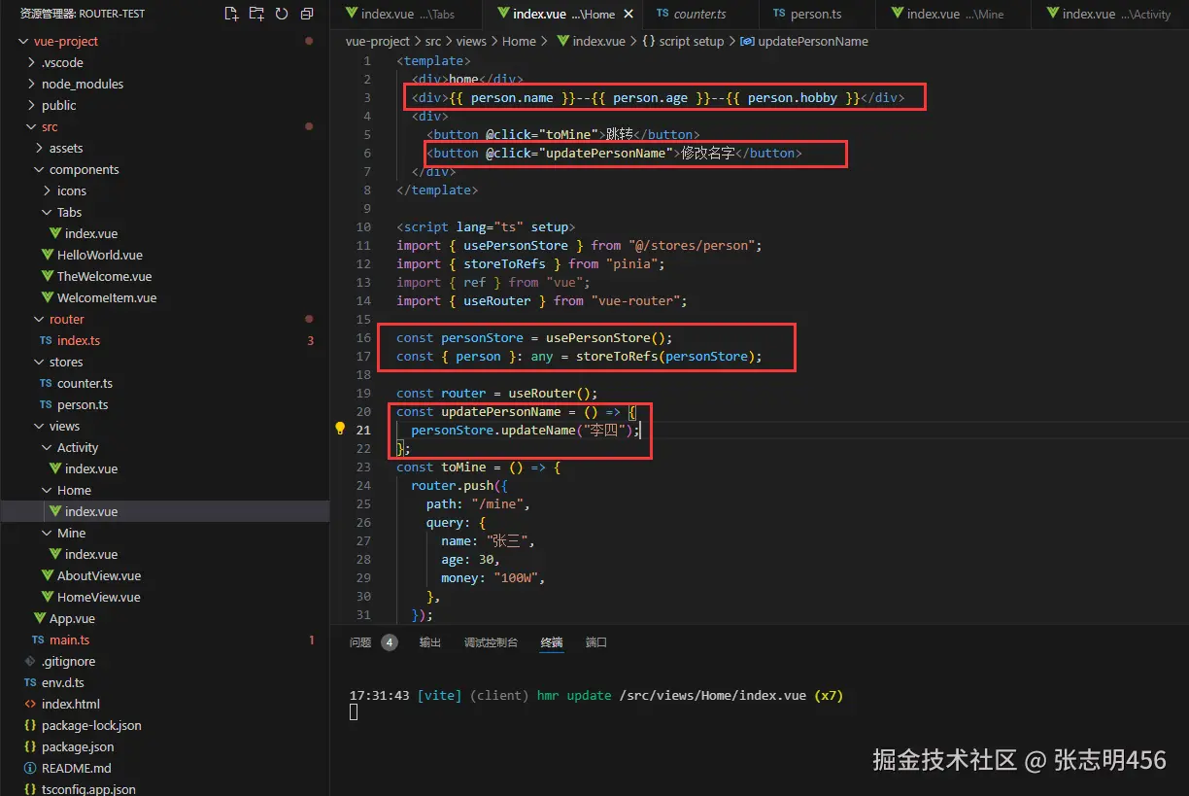This screenshot has width=1189, height=796.
Task: Click the "usePersonStore" call on line 16
Action: click(597, 337)
